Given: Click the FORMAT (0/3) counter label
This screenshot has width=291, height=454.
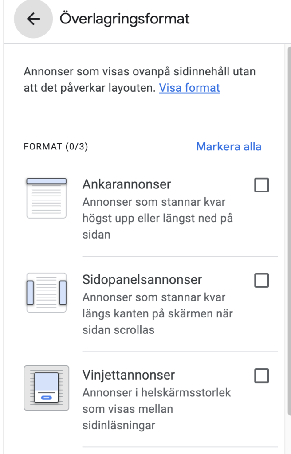Looking at the screenshot, I should (55, 147).
